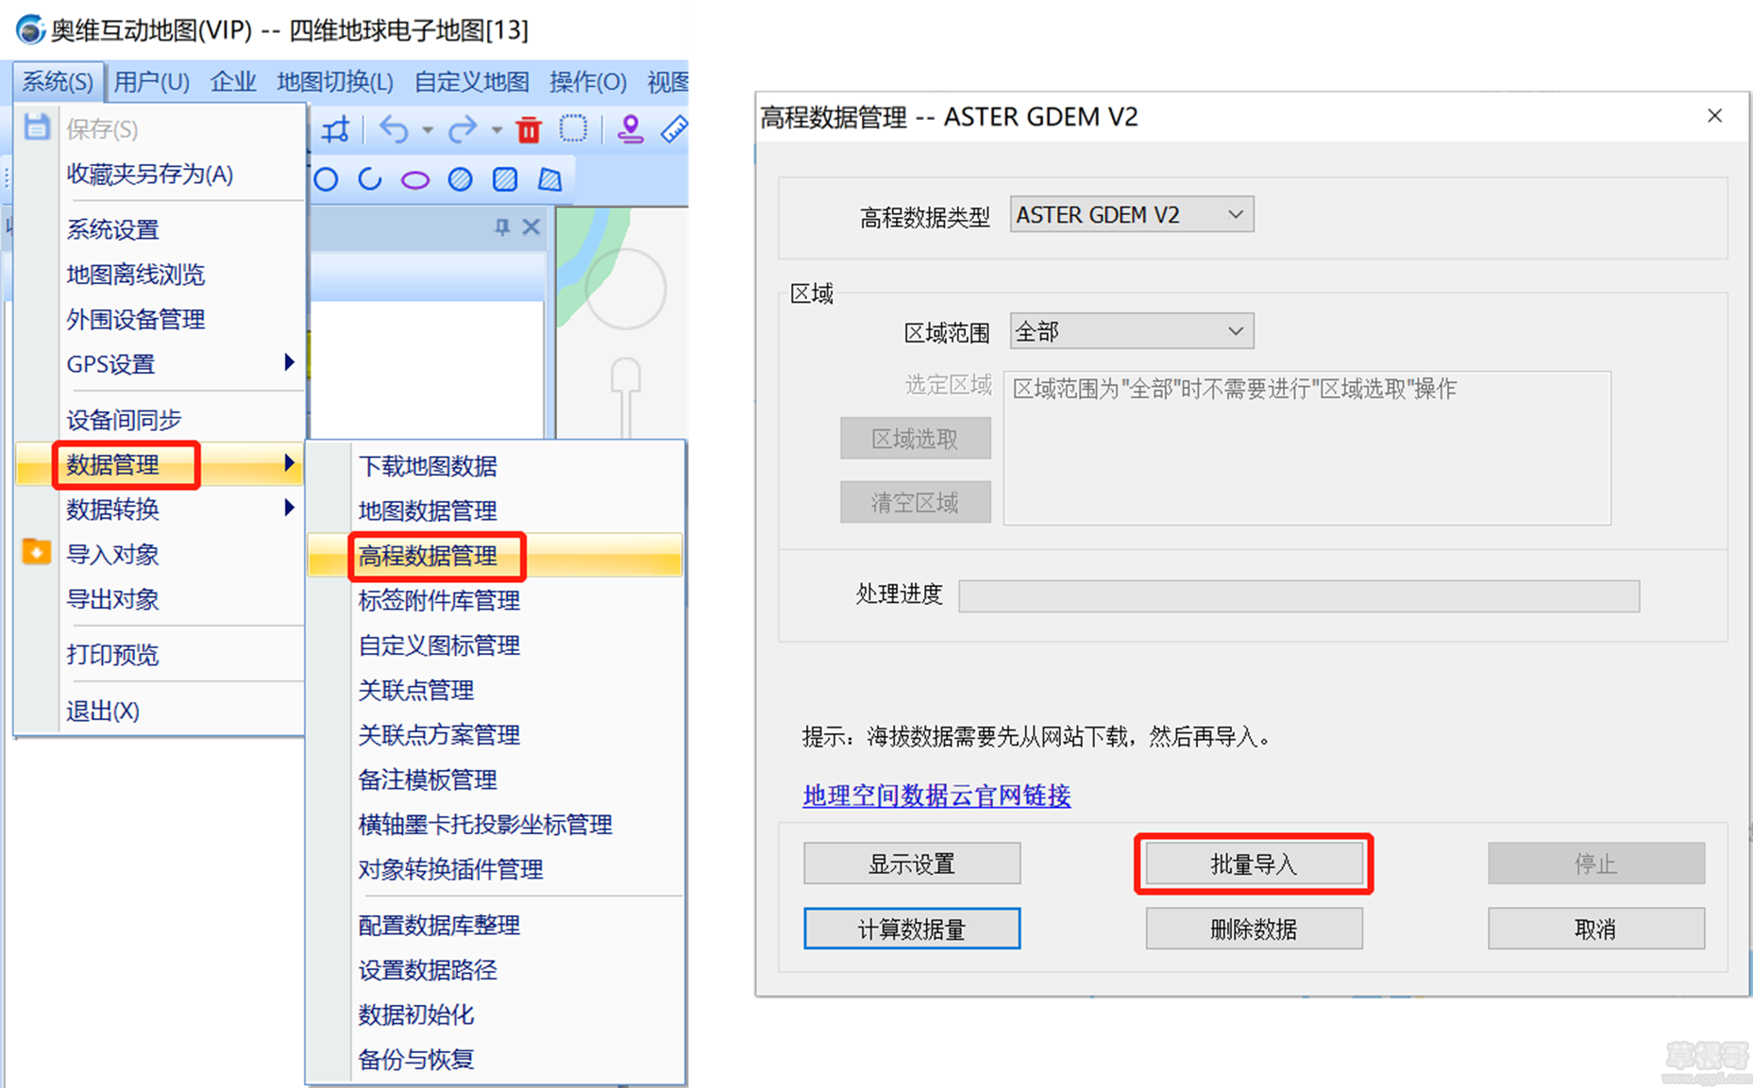Choose 外围设备管理 menu entry
Screen dimensions: 1753x1088
tap(159, 319)
